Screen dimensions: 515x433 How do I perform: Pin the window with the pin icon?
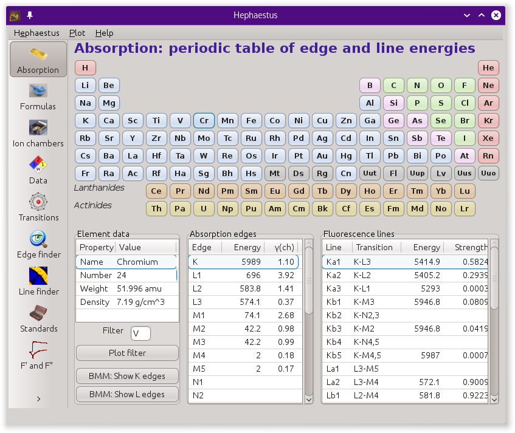coord(30,15)
